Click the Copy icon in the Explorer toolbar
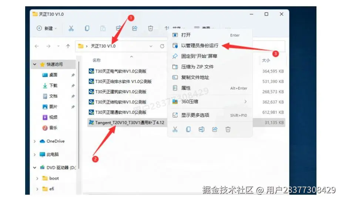 click(87, 29)
